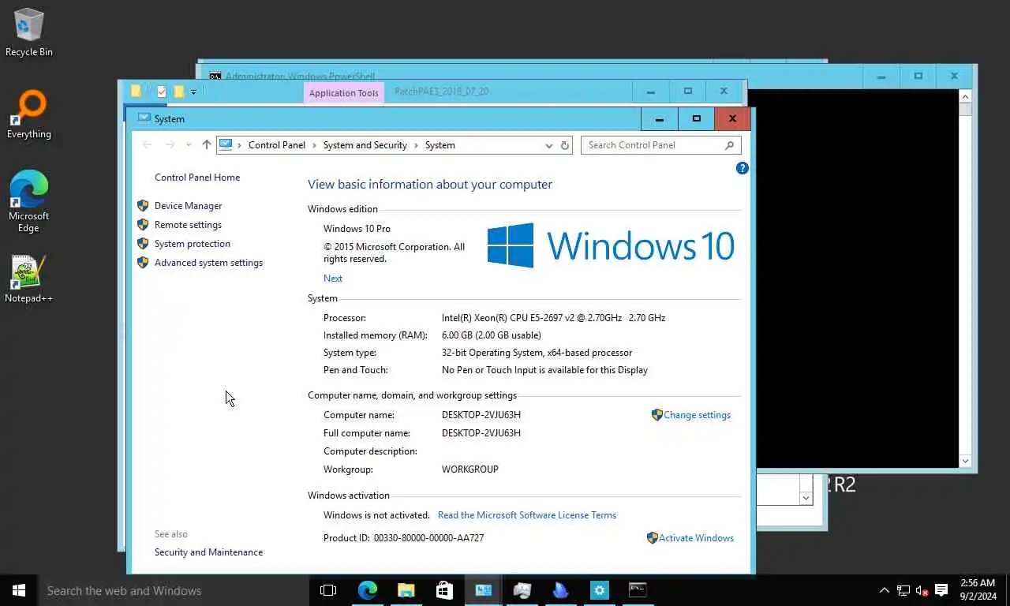Launch Microsoft Edge from the taskbar
Screen dimensions: 1010x606
coord(368,590)
